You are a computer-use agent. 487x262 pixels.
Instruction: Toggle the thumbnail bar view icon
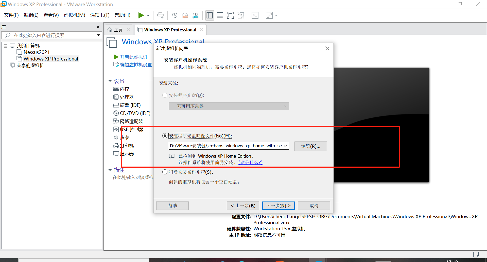point(220,15)
